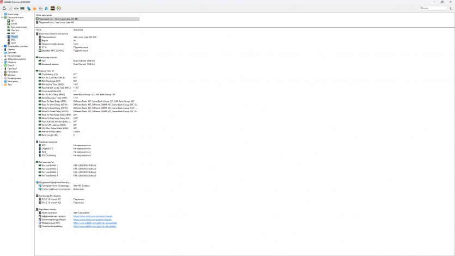Open the black OSD monitor icon
The image size is (455, 256).
[52, 8]
